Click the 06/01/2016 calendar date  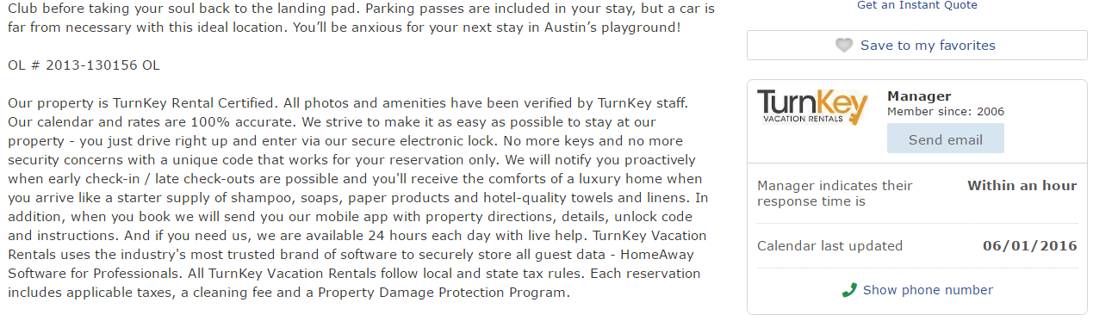point(1029,246)
